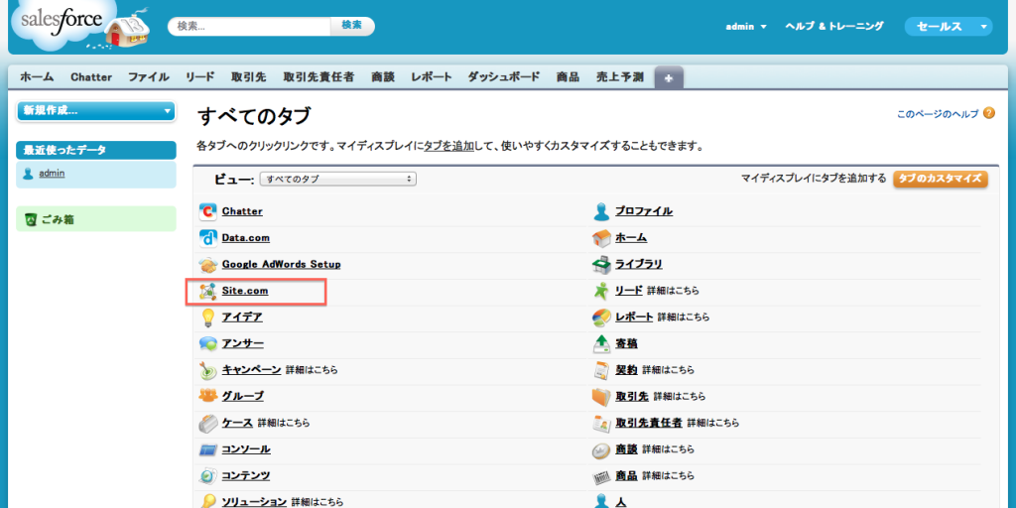Open the admin user menu
Screen dimensions: 1016x508
pos(746,27)
